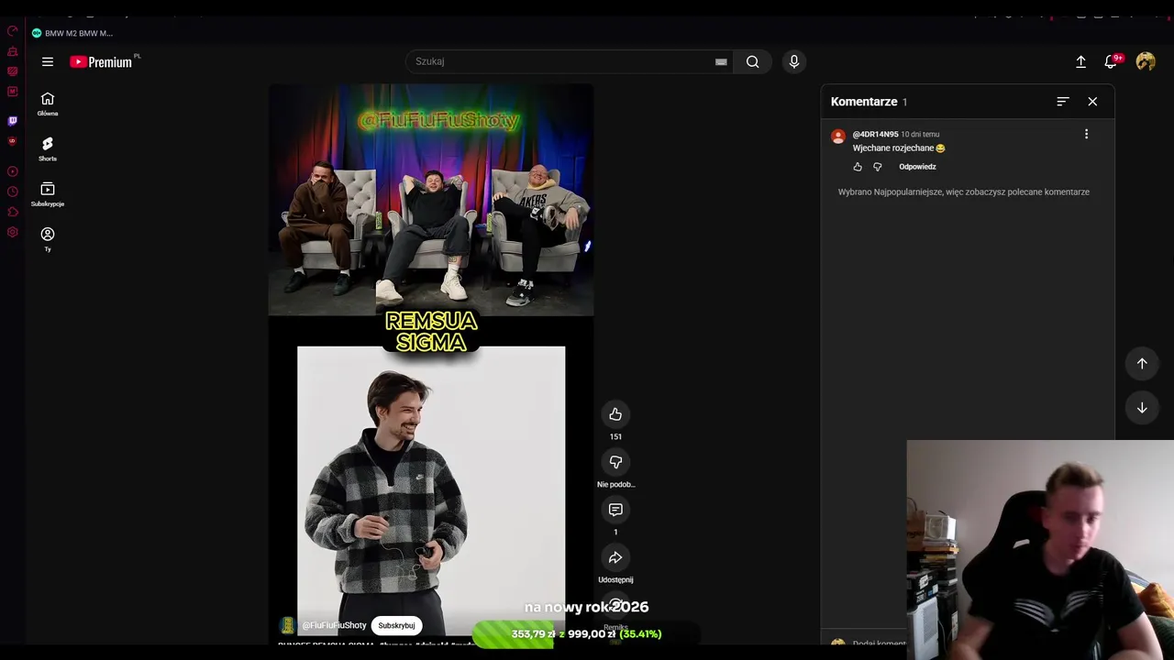Click Subskrybuj to subscribe to channel
This screenshot has height=660, width=1174.
tap(396, 625)
